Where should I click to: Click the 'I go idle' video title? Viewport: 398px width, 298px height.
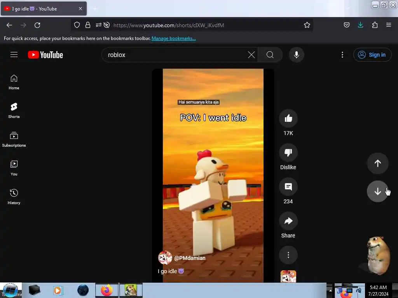(x=171, y=271)
